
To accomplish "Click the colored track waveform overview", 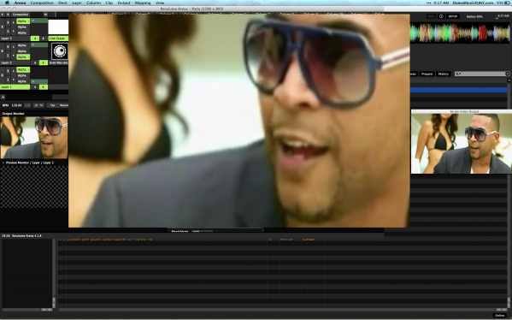I will pyautogui.click(x=460, y=33).
